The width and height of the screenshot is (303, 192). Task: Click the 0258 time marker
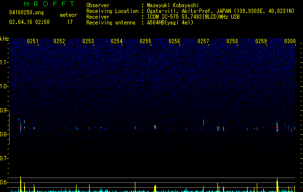tap(232, 41)
